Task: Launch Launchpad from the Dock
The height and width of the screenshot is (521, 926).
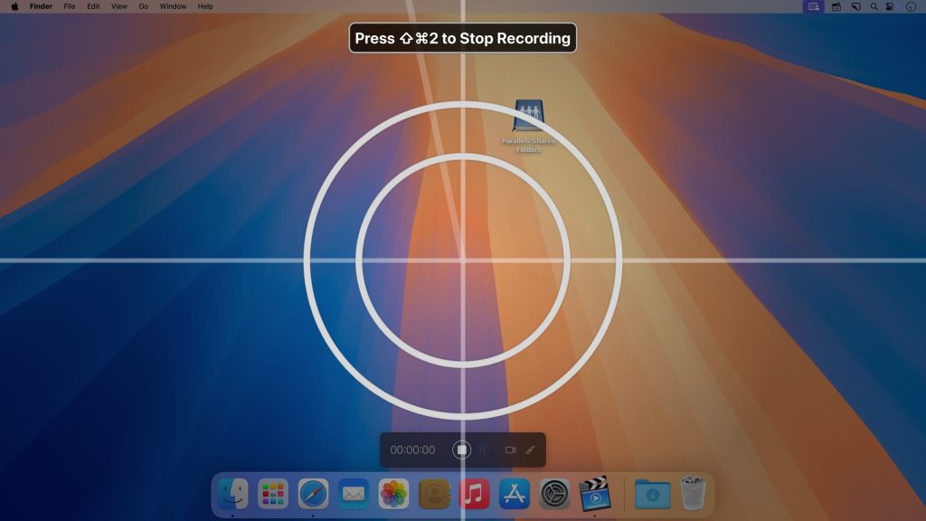Action: [273, 494]
